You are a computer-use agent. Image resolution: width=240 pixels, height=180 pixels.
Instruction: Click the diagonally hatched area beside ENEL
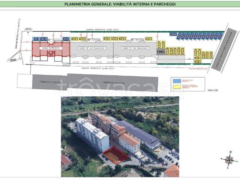tap(171, 59)
